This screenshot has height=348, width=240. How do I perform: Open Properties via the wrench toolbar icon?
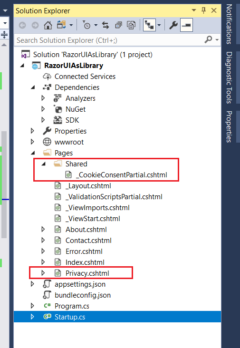click(x=173, y=25)
